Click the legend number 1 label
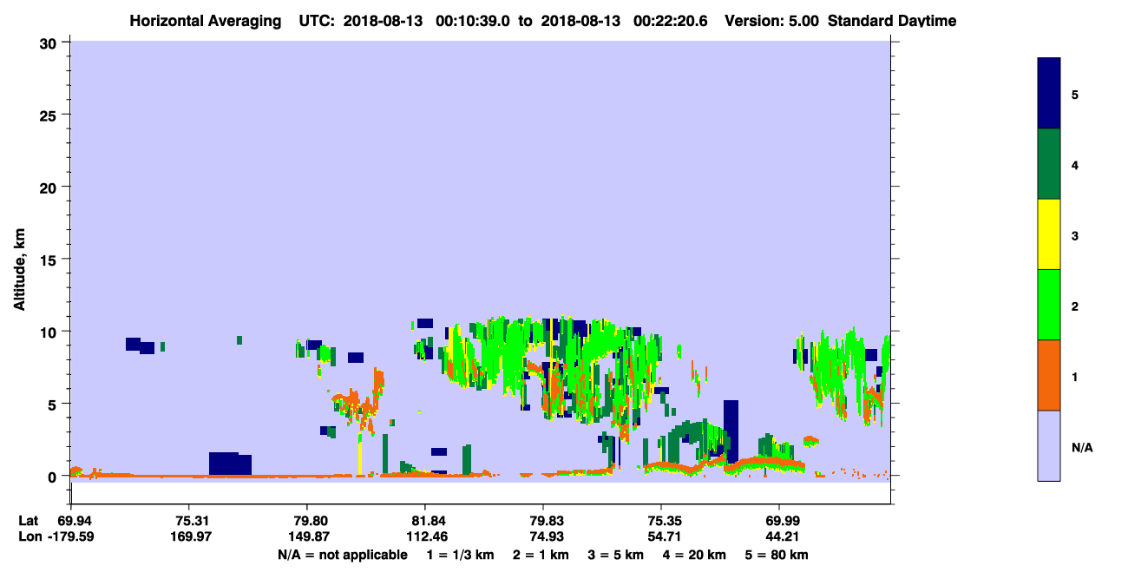This screenshot has width=1128, height=579. (x=1075, y=376)
